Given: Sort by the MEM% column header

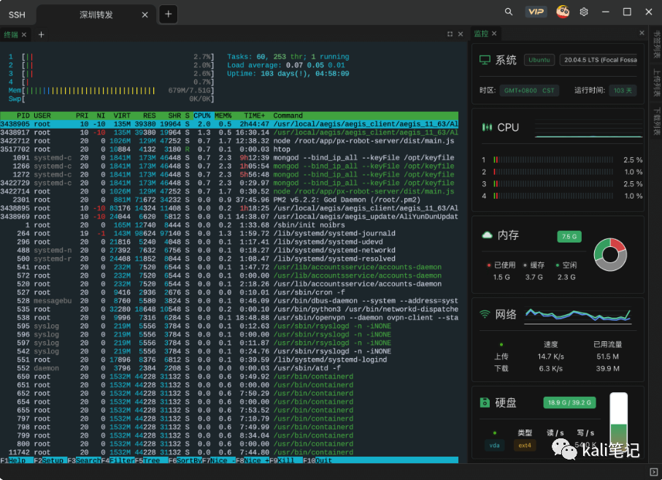Looking at the screenshot, I should click(223, 115).
